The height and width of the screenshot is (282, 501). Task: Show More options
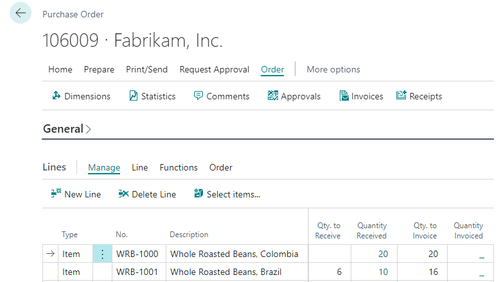click(333, 69)
